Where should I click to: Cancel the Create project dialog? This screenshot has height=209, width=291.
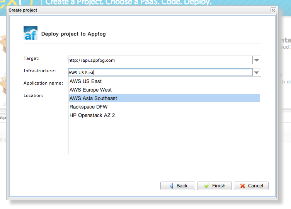coord(251,186)
